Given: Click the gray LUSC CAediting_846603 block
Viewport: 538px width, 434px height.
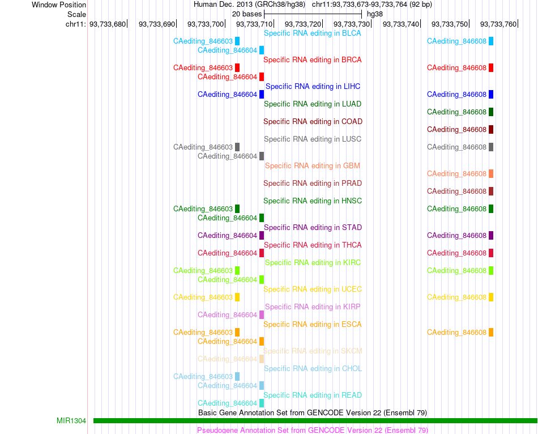Looking at the screenshot, I should tap(237, 147).
